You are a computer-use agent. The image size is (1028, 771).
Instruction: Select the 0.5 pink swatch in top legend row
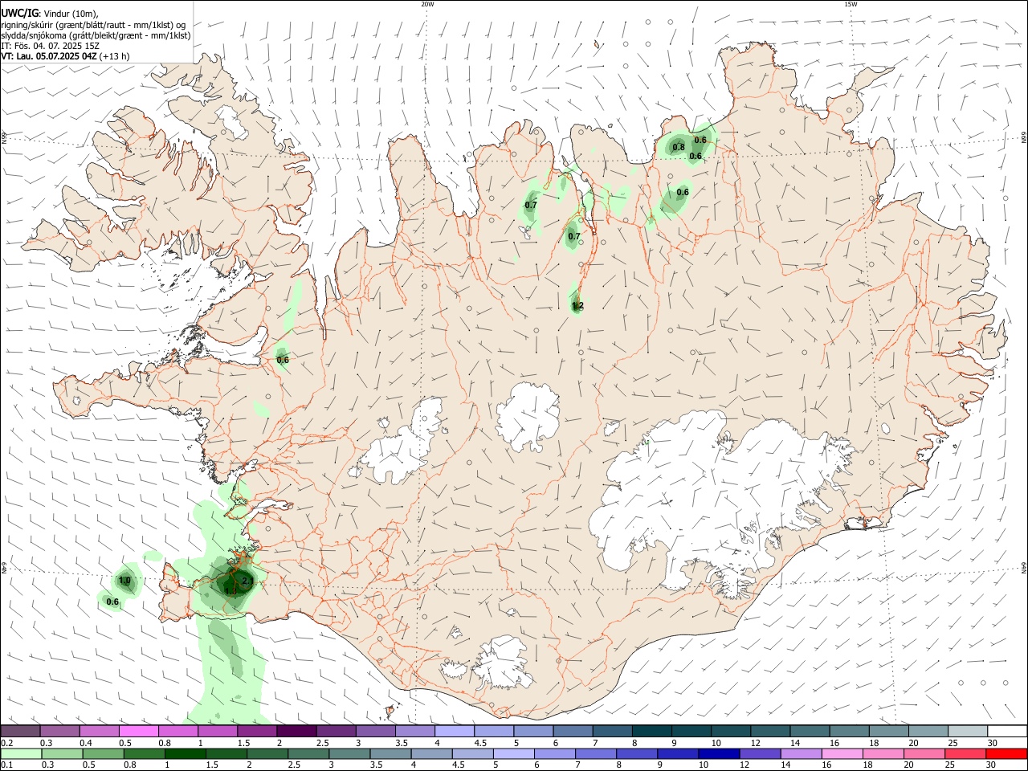(138, 732)
